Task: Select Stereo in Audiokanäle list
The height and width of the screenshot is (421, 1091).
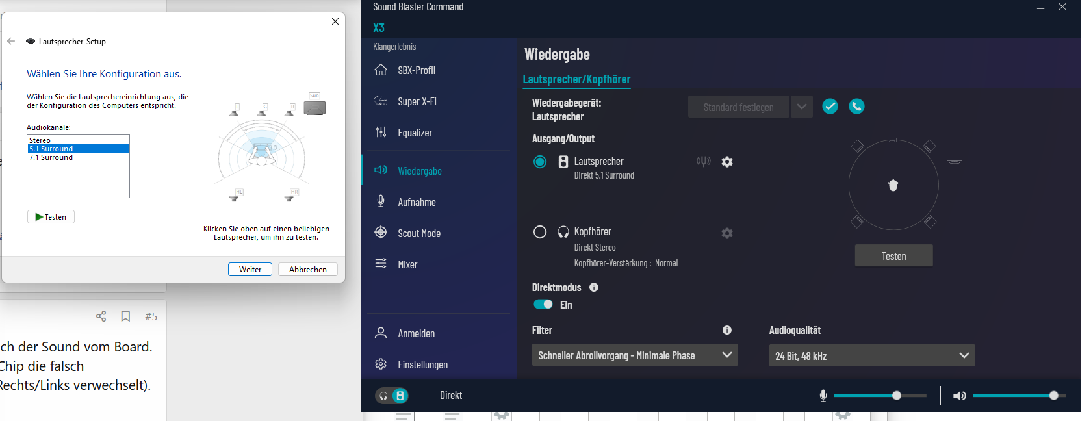Action: tap(78, 140)
